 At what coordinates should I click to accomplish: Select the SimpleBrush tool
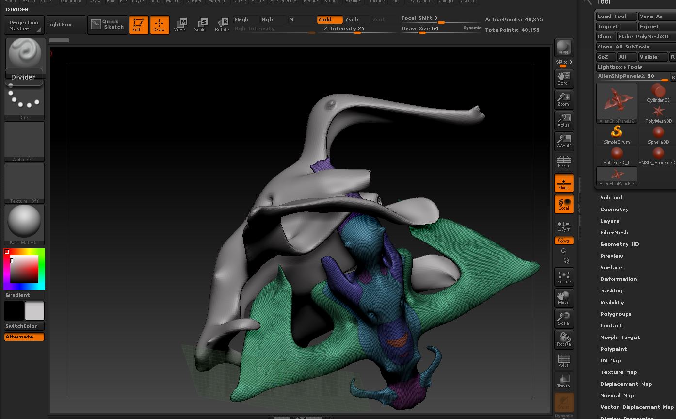[x=617, y=134]
